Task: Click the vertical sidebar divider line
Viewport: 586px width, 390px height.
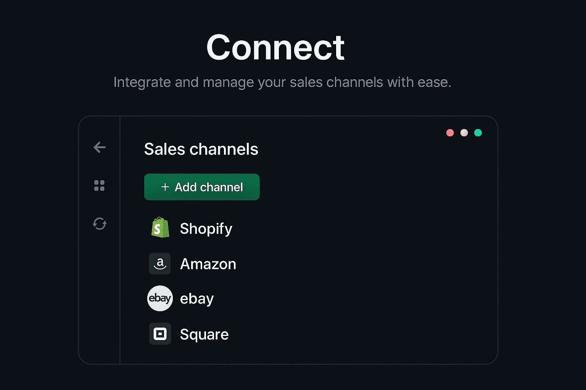Action: pyautogui.click(x=120, y=240)
